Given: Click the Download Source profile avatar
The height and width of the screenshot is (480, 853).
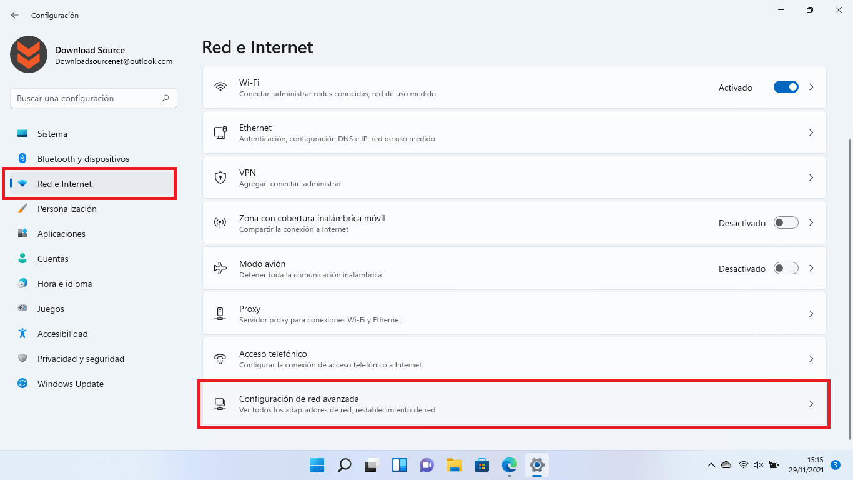Looking at the screenshot, I should [29, 54].
